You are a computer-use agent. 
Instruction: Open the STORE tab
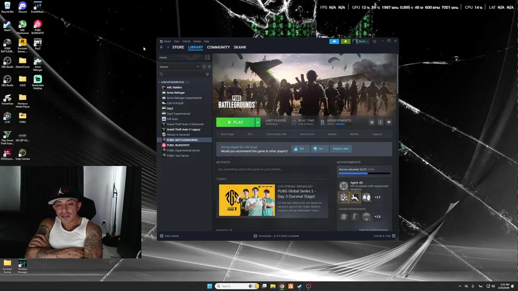click(178, 47)
